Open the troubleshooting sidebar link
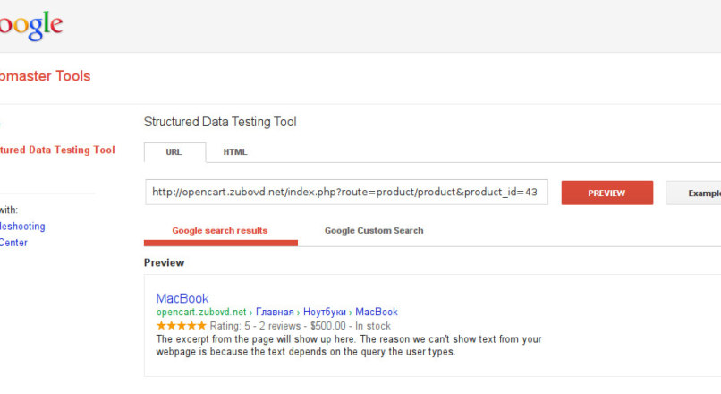This screenshot has height=394, width=721. pos(22,227)
